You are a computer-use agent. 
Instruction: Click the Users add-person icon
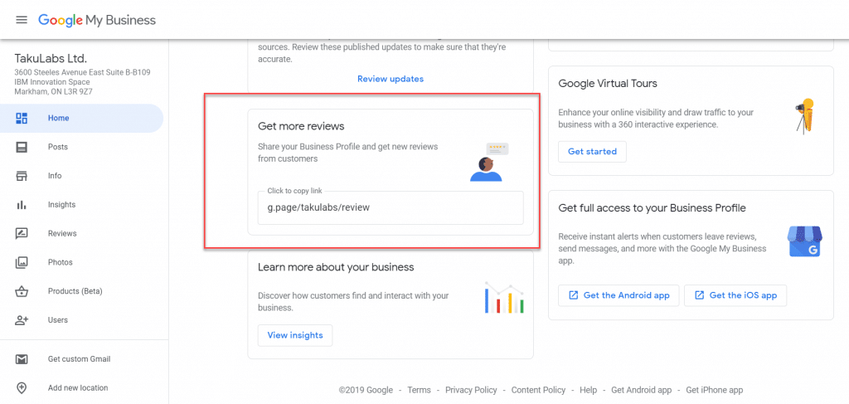(21, 320)
